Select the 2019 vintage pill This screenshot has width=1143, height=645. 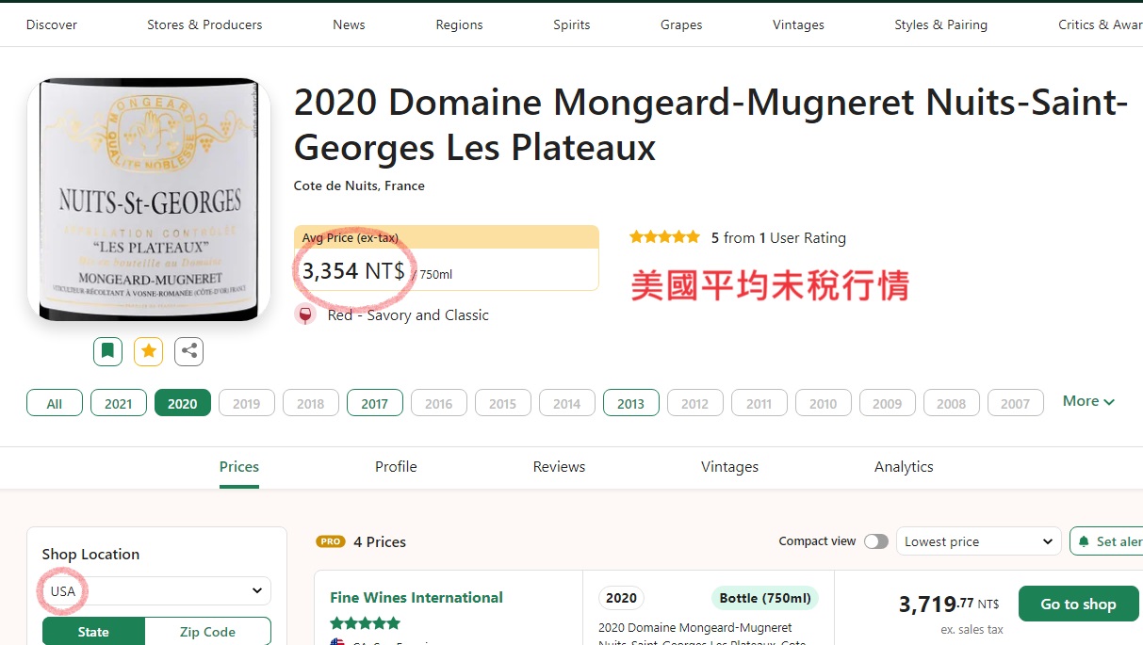(247, 403)
